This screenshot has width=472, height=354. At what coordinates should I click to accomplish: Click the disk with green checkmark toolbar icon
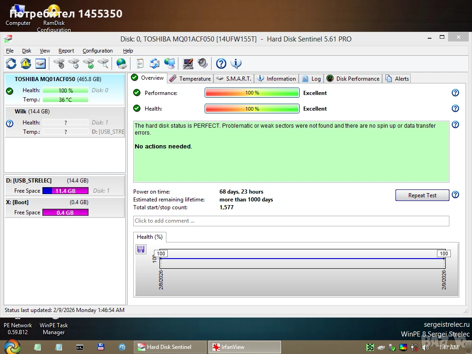88,64
